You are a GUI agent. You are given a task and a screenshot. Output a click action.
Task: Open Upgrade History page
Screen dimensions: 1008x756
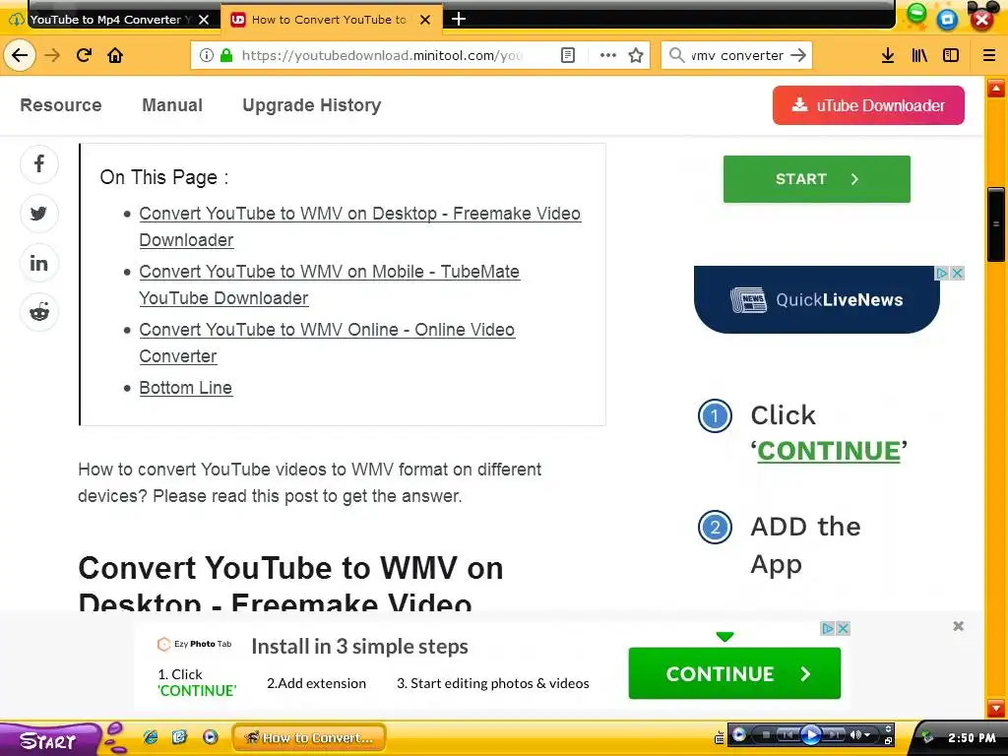[312, 105]
